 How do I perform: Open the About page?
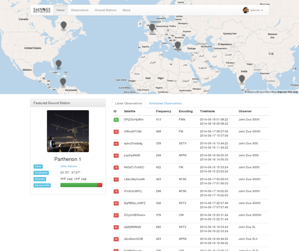click(126, 10)
